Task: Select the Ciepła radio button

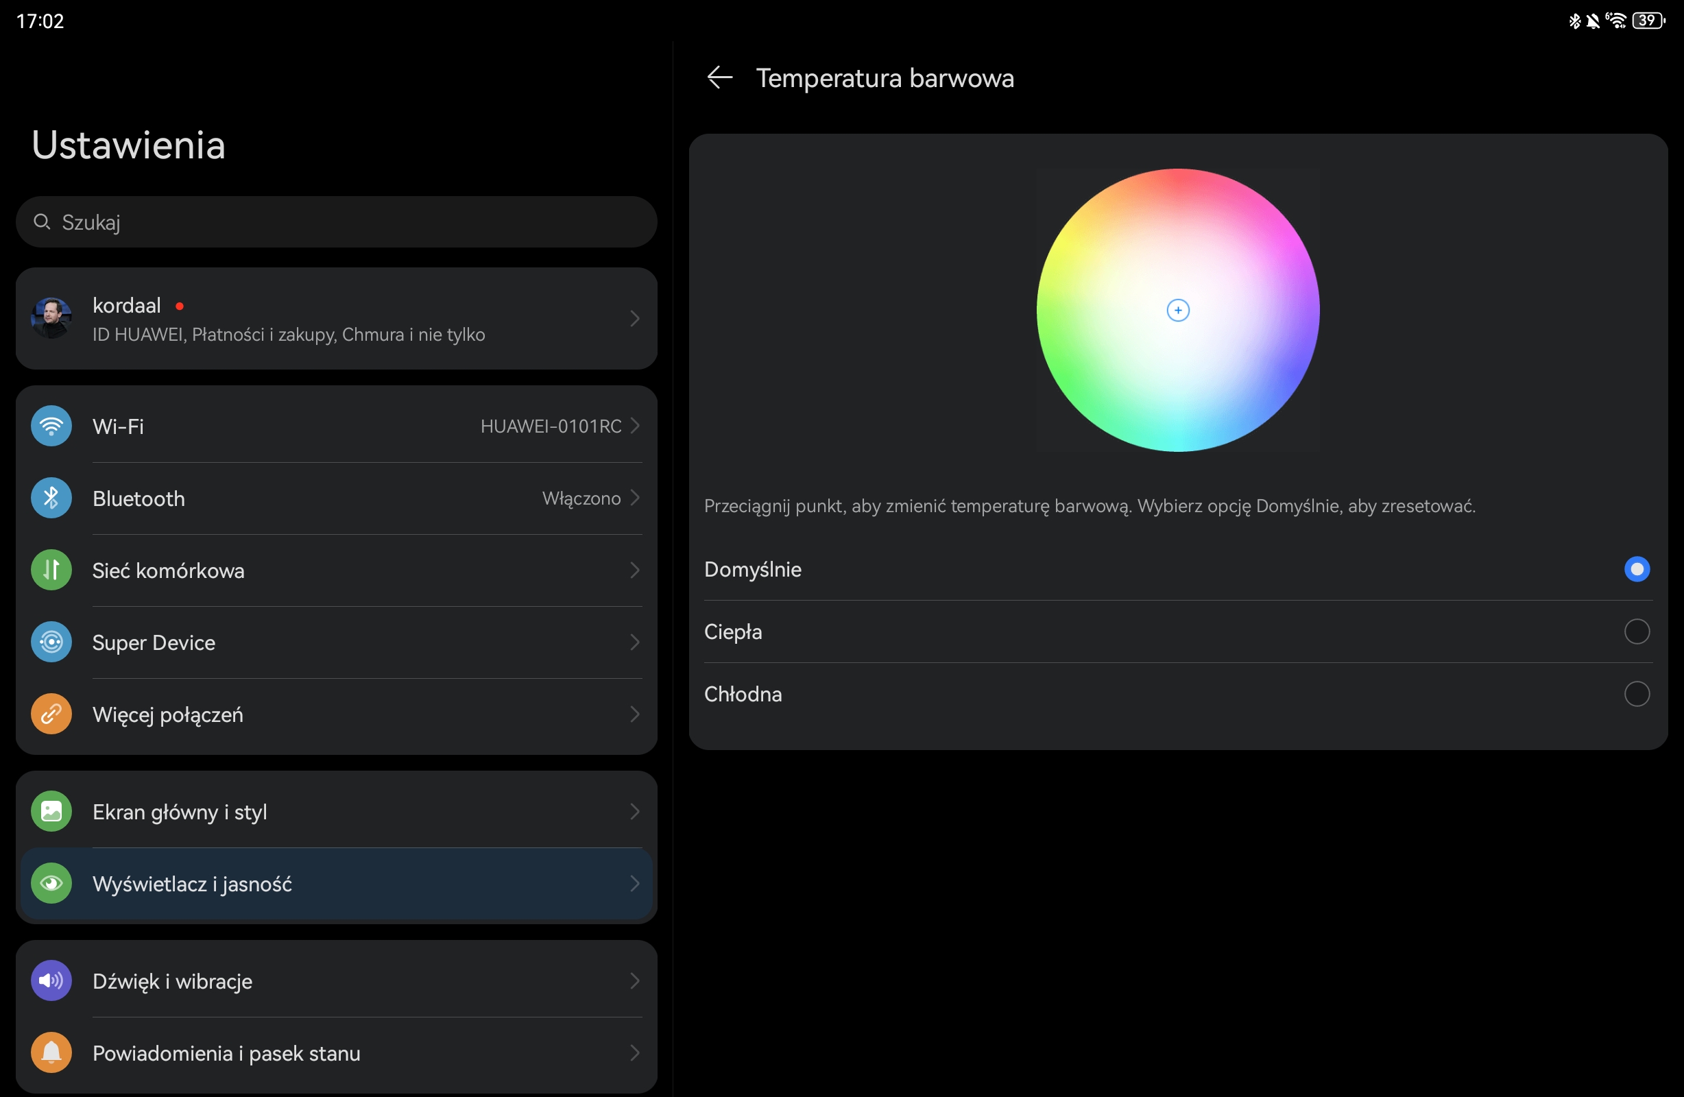Action: pos(1637,631)
